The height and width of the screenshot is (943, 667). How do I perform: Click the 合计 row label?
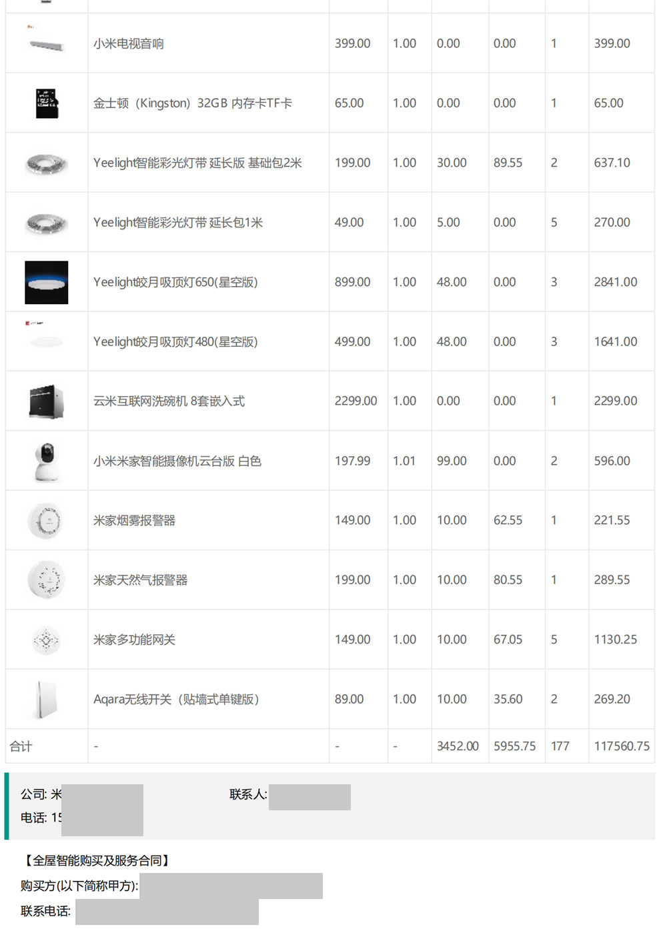(x=21, y=746)
